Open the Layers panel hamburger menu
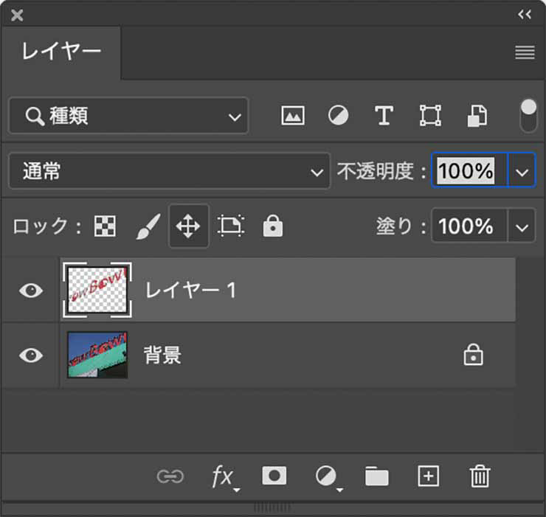546x517 pixels. click(525, 52)
